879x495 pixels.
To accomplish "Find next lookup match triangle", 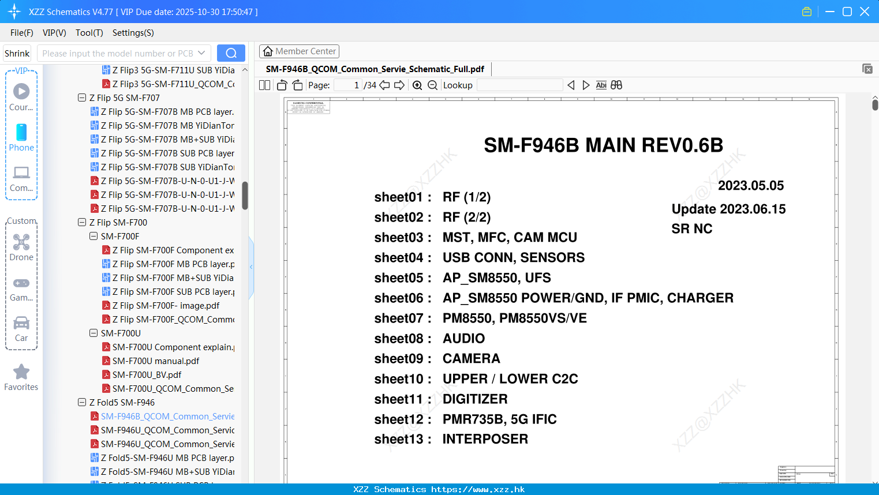I will (586, 85).
